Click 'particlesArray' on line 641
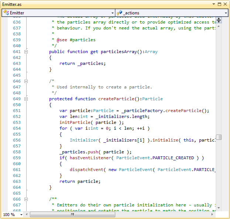Viewport: 230px width, 219px height. tap(119, 52)
